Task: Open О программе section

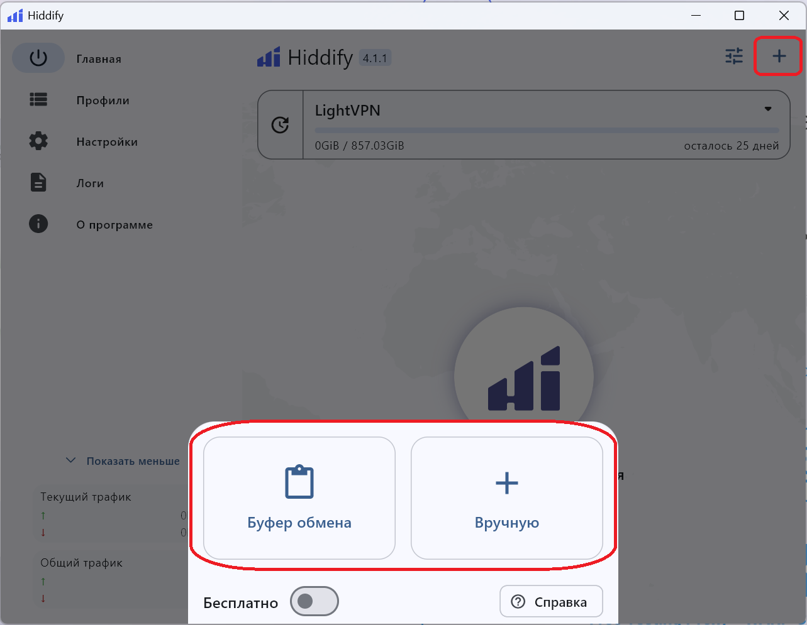Action: pos(114,225)
